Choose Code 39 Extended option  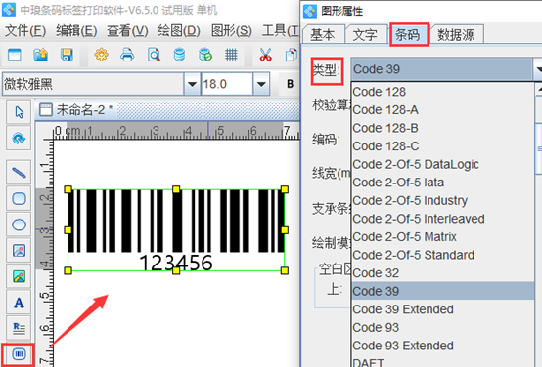coord(442,309)
